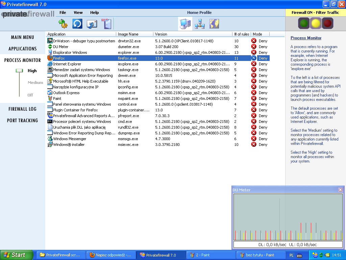Switch to Napisz odpowiedź Firefox taskbar button
Image resolution: width=346 pixels, height=260 pixels.
pyautogui.click(x=111, y=255)
